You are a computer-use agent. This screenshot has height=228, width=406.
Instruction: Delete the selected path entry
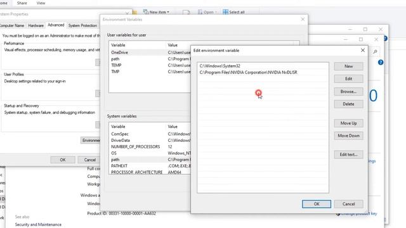pyautogui.click(x=348, y=104)
